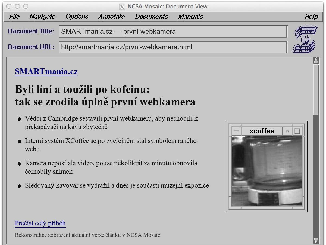Image resolution: width=326 pixels, height=245 pixels.
Task: Click the 'Document Title:' label
Action: pos(31,32)
